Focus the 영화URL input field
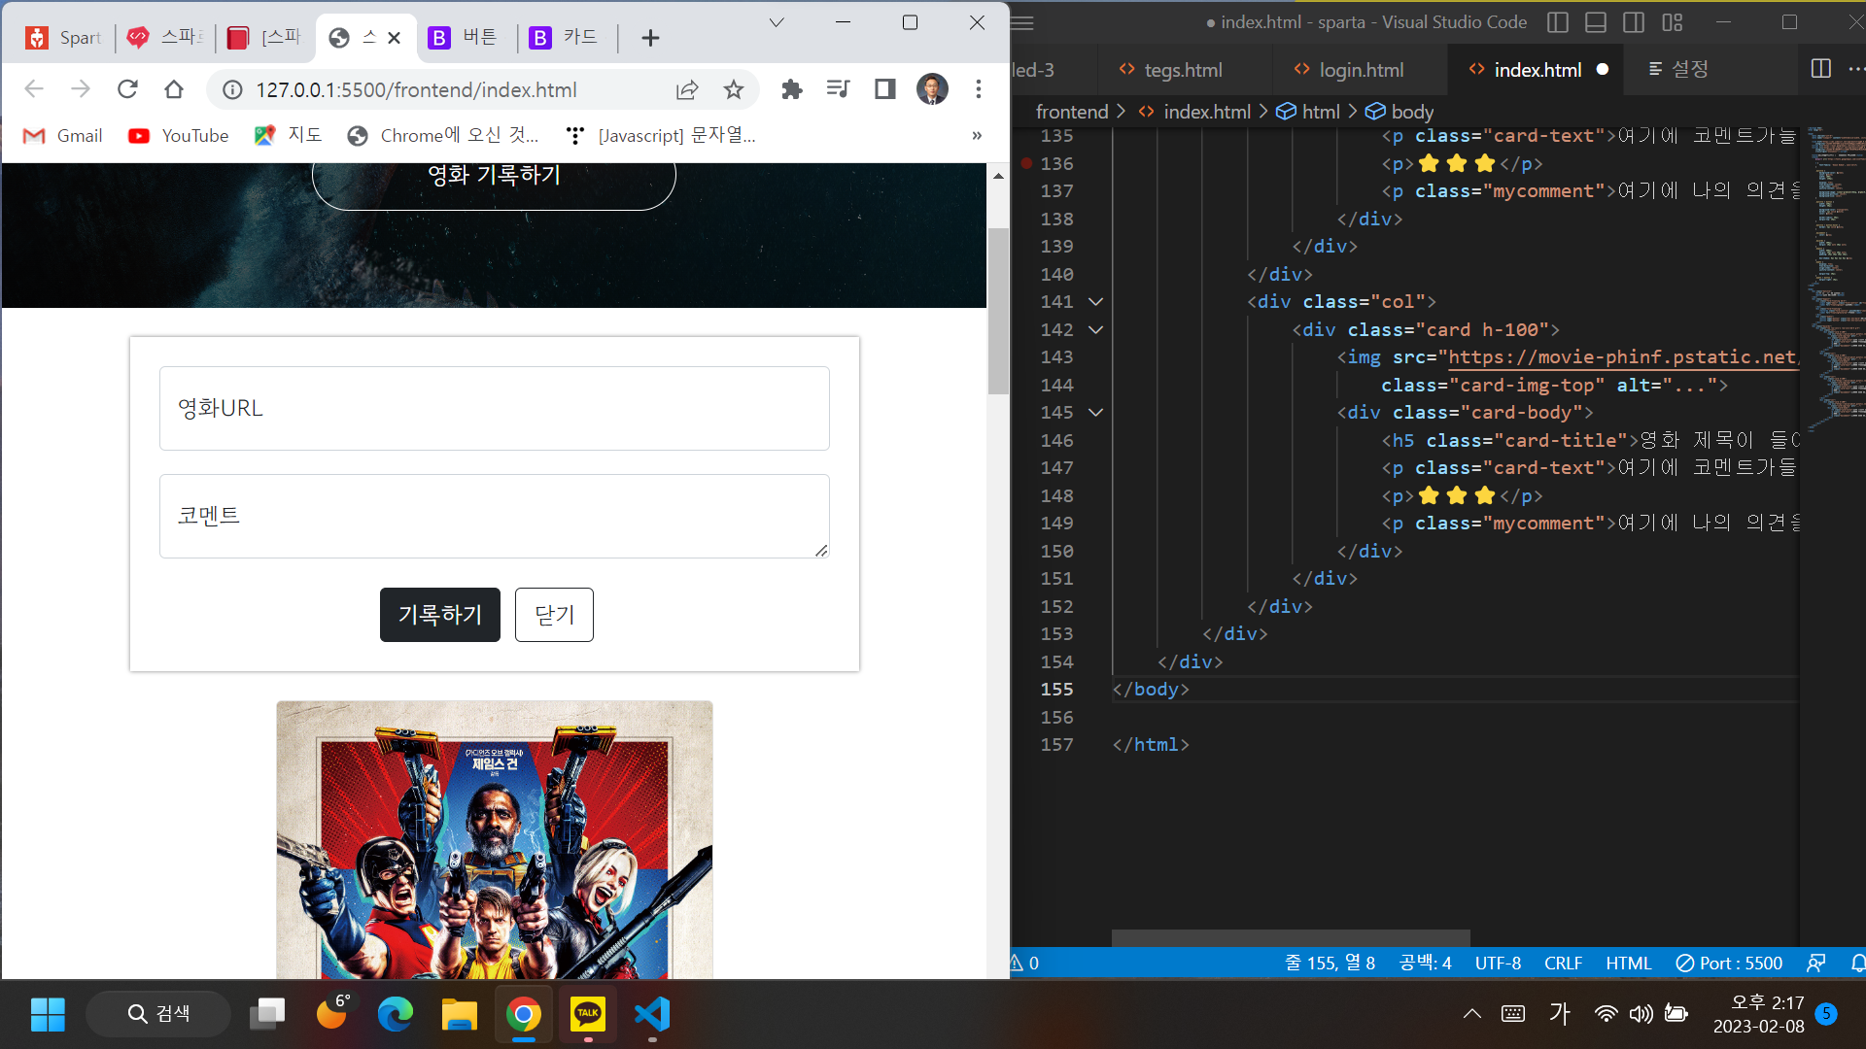The height and width of the screenshot is (1049, 1866). (495, 408)
